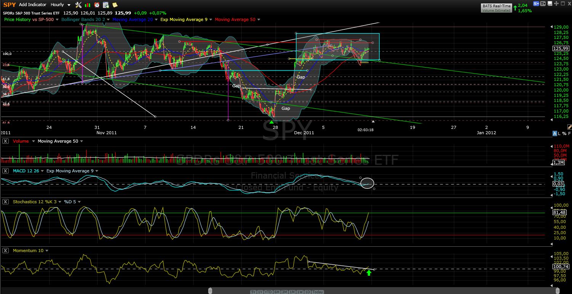Click Momentum 10 label

[x=28, y=251]
